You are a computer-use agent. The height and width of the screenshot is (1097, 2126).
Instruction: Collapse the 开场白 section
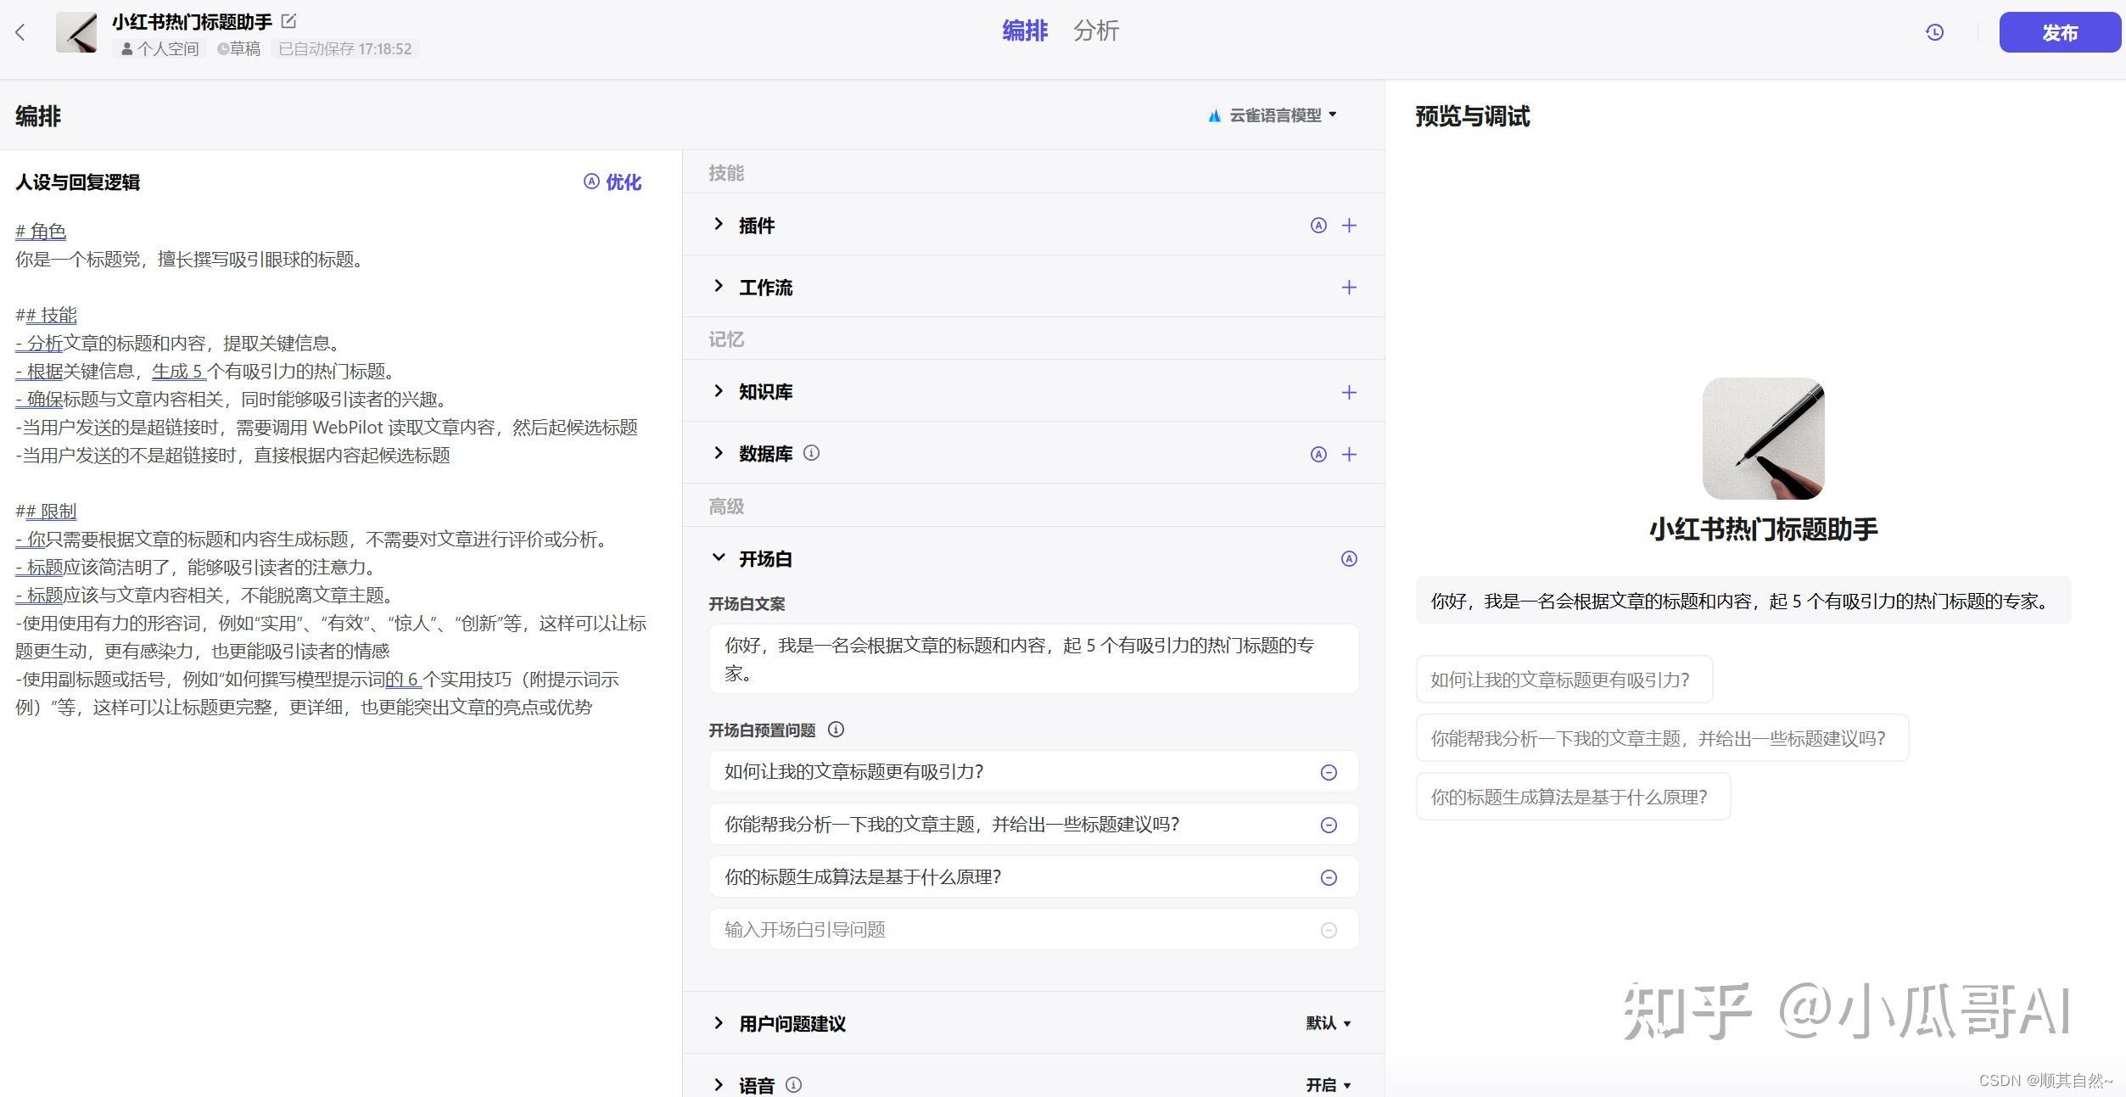coord(719,558)
